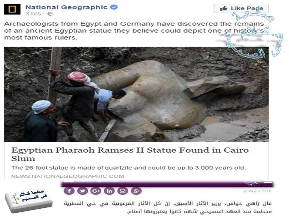This screenshot has width=291, height=218.
Task: Click the 7118 views counter
Action: click(x=258, y=191)
